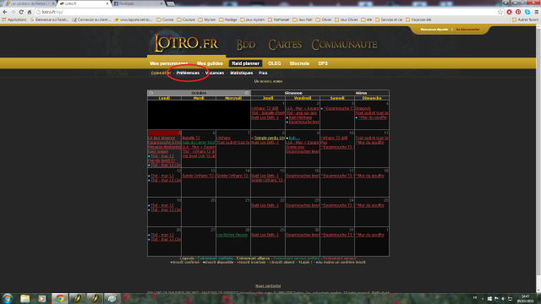This screenshot has width=541, height=304.
Task: Open the Les Riches Heures event
Action: point(232,235)
